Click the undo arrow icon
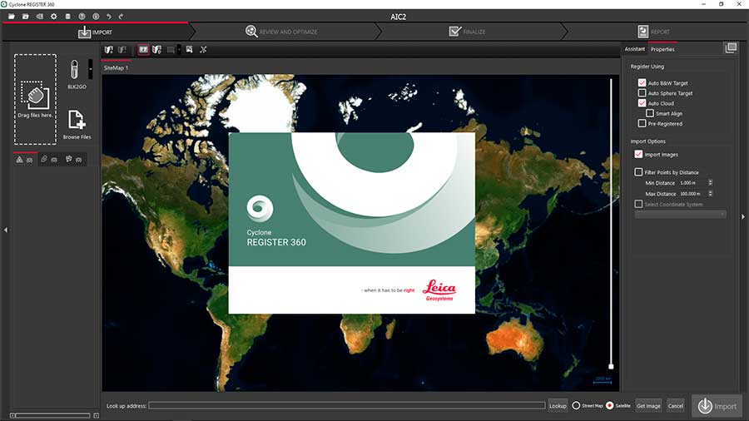749x421 pixels. pos(109,17)
